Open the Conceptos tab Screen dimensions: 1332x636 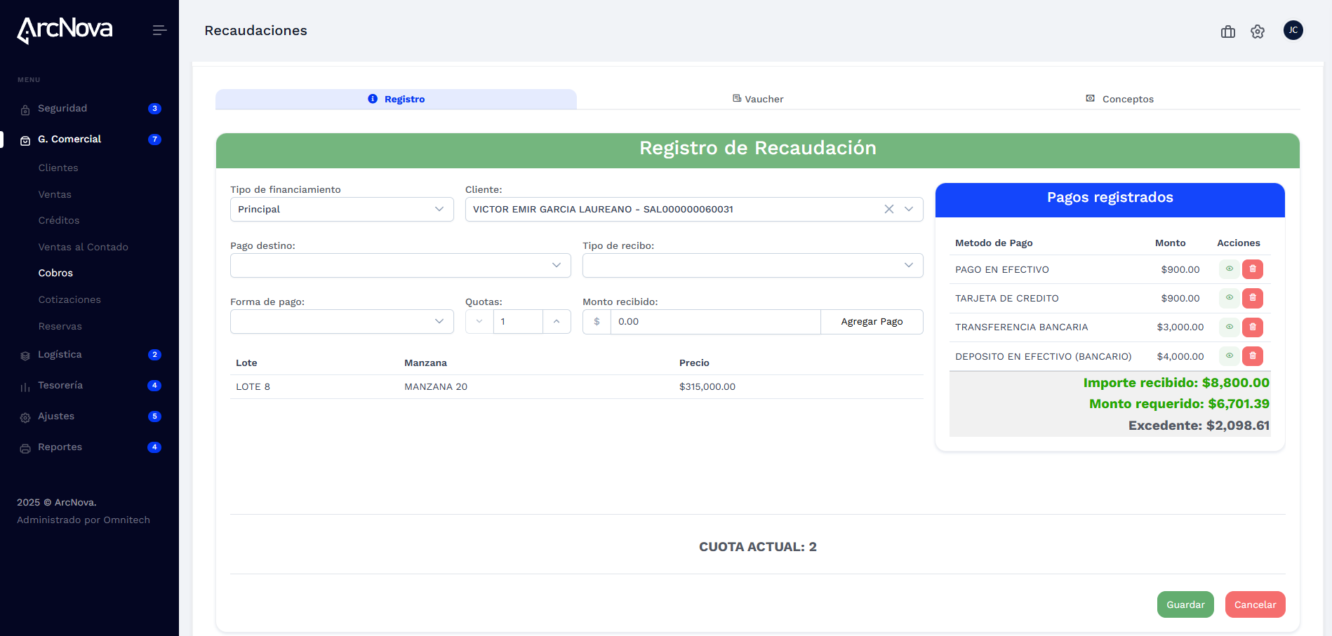click(x=1119, y=99)
